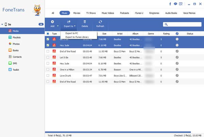
Task: Check the One in a Million checkbox
Action: pos(48,70)
